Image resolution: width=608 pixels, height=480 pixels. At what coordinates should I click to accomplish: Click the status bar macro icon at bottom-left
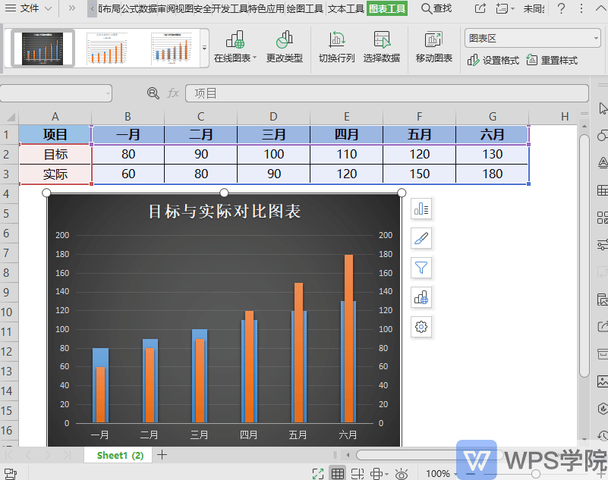[11, 474]
